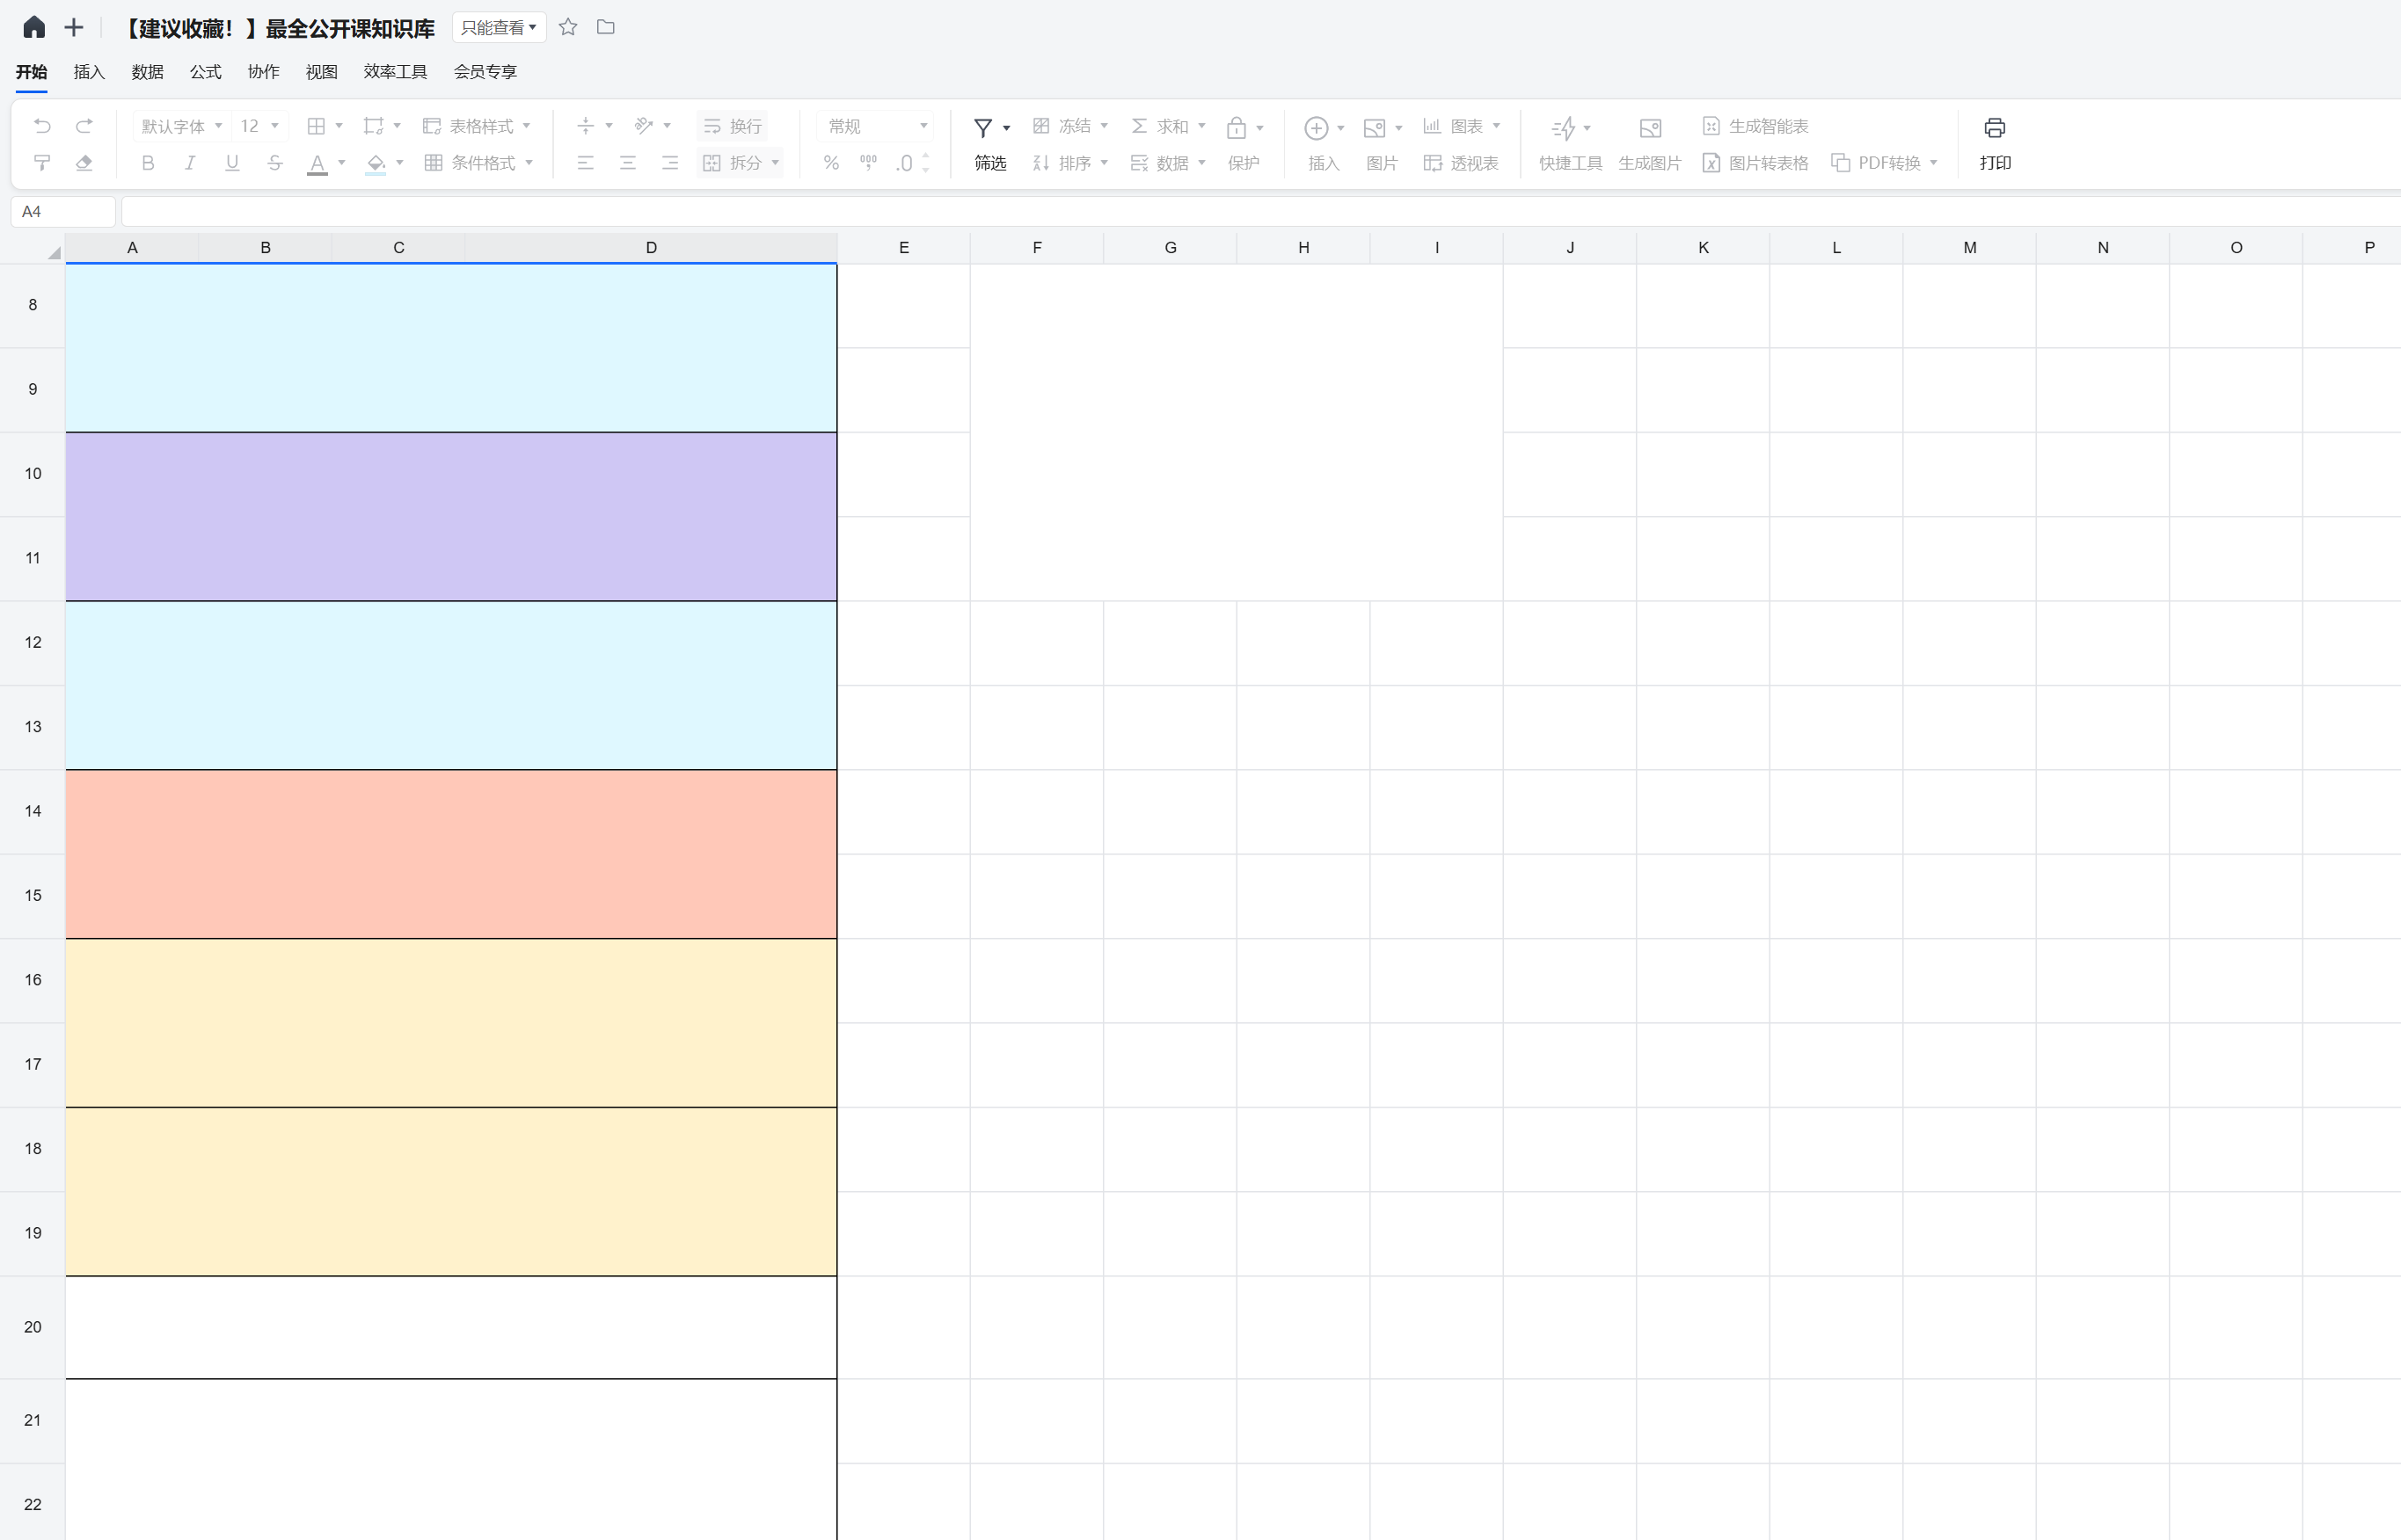This screenshot has width=2401, height=1540.
Task: Click the clear format eraser icon
Action: pyautogui.click(x=84, y=163)
